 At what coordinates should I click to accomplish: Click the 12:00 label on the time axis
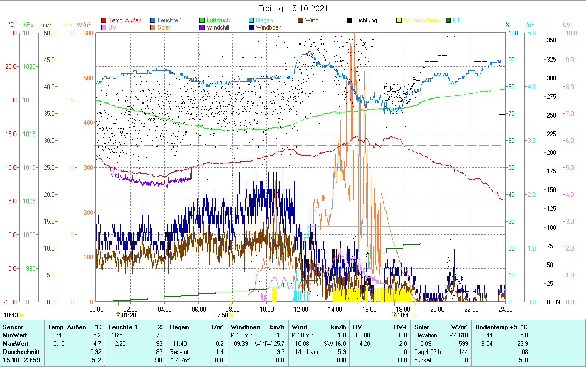(301, 309)
